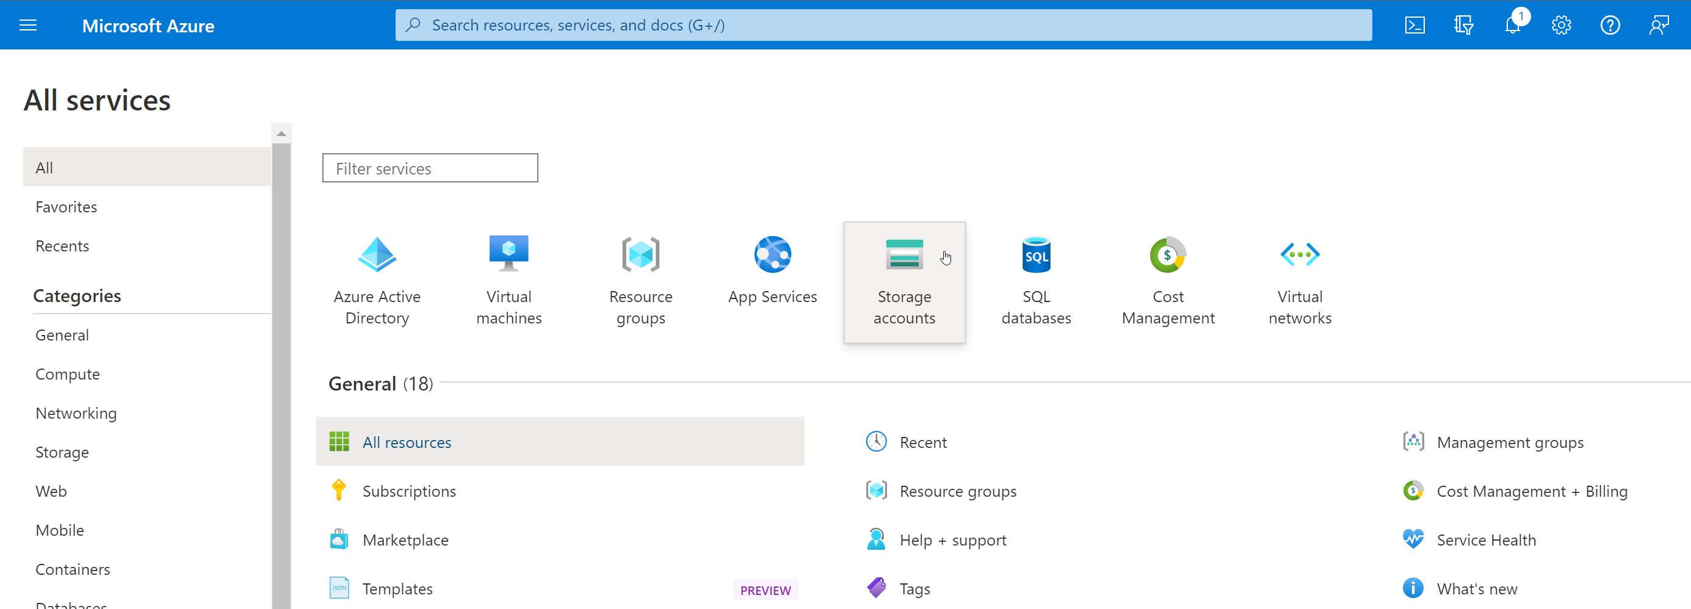Open the Cost Management tile

tap(1168, 282)
